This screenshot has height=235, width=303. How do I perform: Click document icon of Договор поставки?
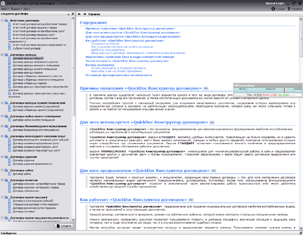[x=10, y=211]
